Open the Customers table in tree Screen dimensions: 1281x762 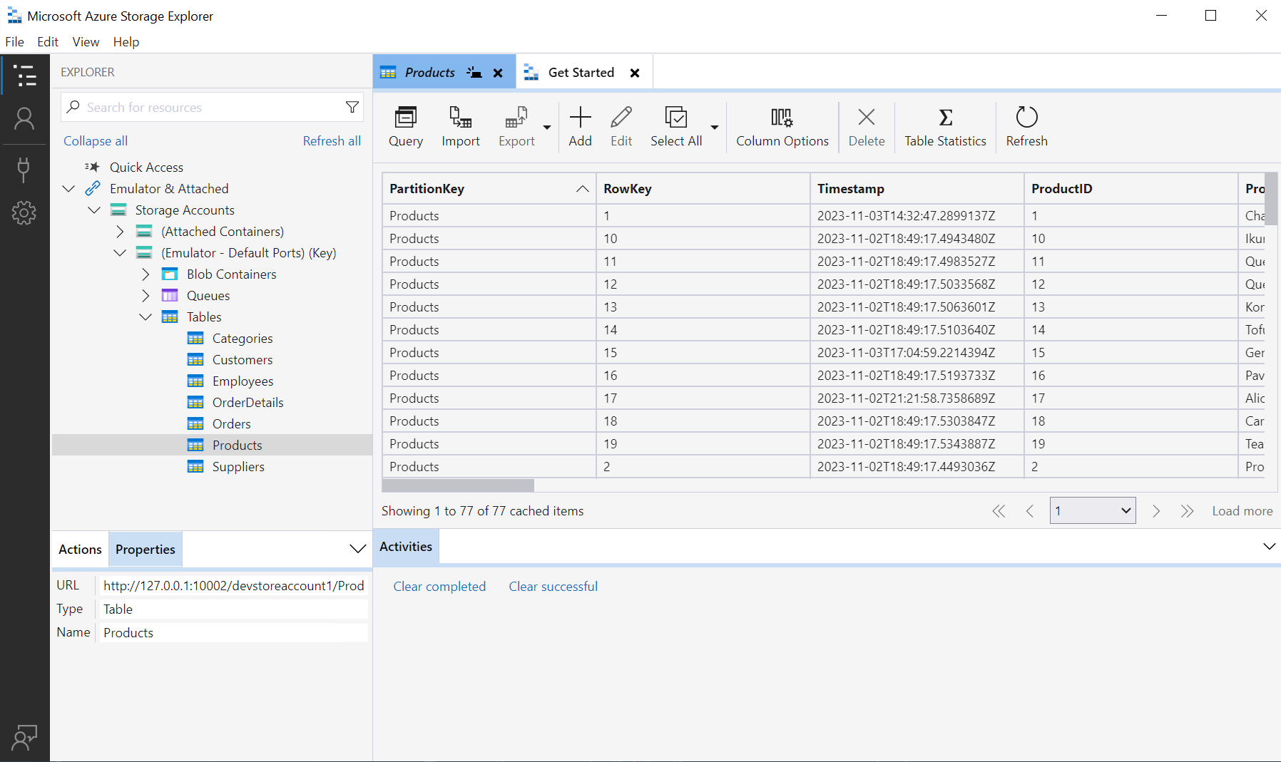pos(243,360)
